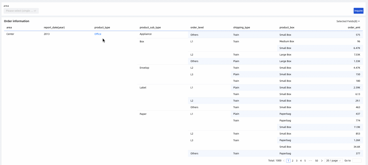Expand the Selected Fields(8) dropdown
368x165 pixels.
click(348, 21)
